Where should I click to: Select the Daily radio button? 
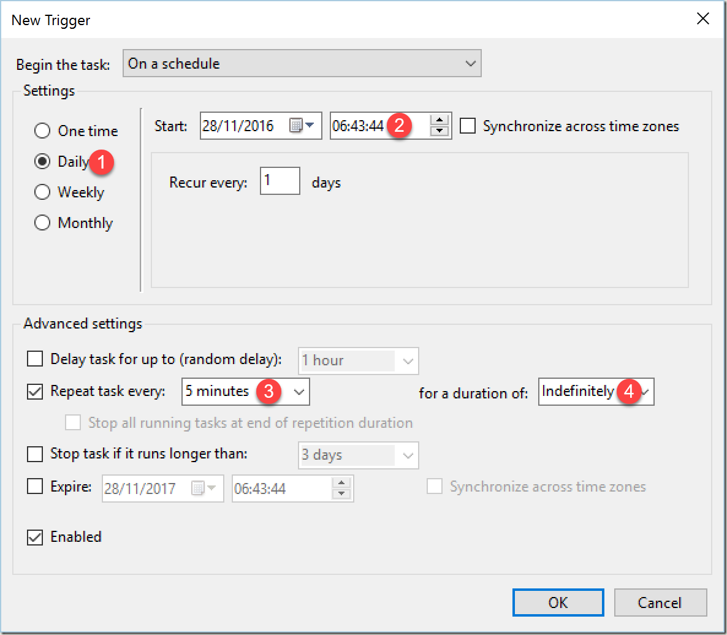click(x=42, y=161)
